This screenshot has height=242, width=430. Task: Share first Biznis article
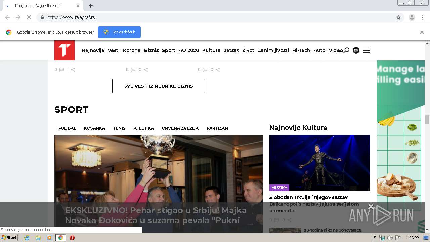coord(73,70)
